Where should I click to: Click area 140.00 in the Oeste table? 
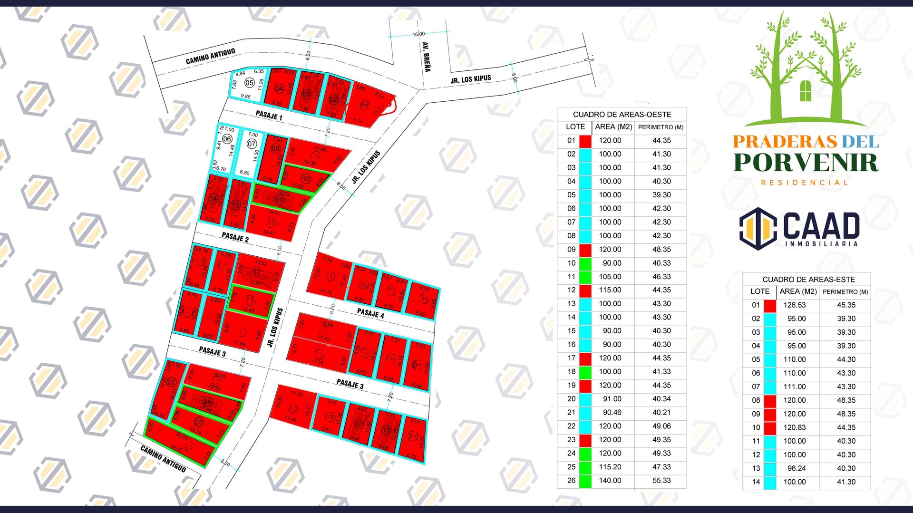pyautogui.click(x=610, y=481)
